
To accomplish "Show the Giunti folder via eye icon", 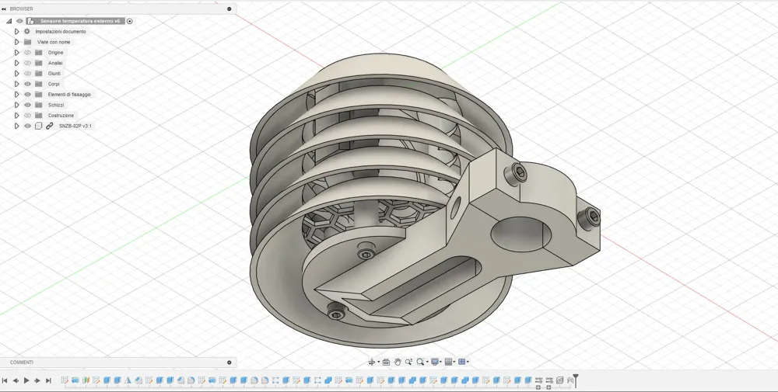I will (28, 74).
